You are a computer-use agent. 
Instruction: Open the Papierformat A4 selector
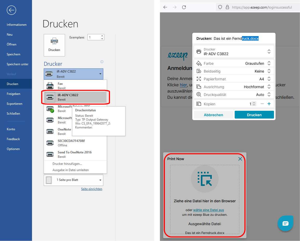point(269,79)
